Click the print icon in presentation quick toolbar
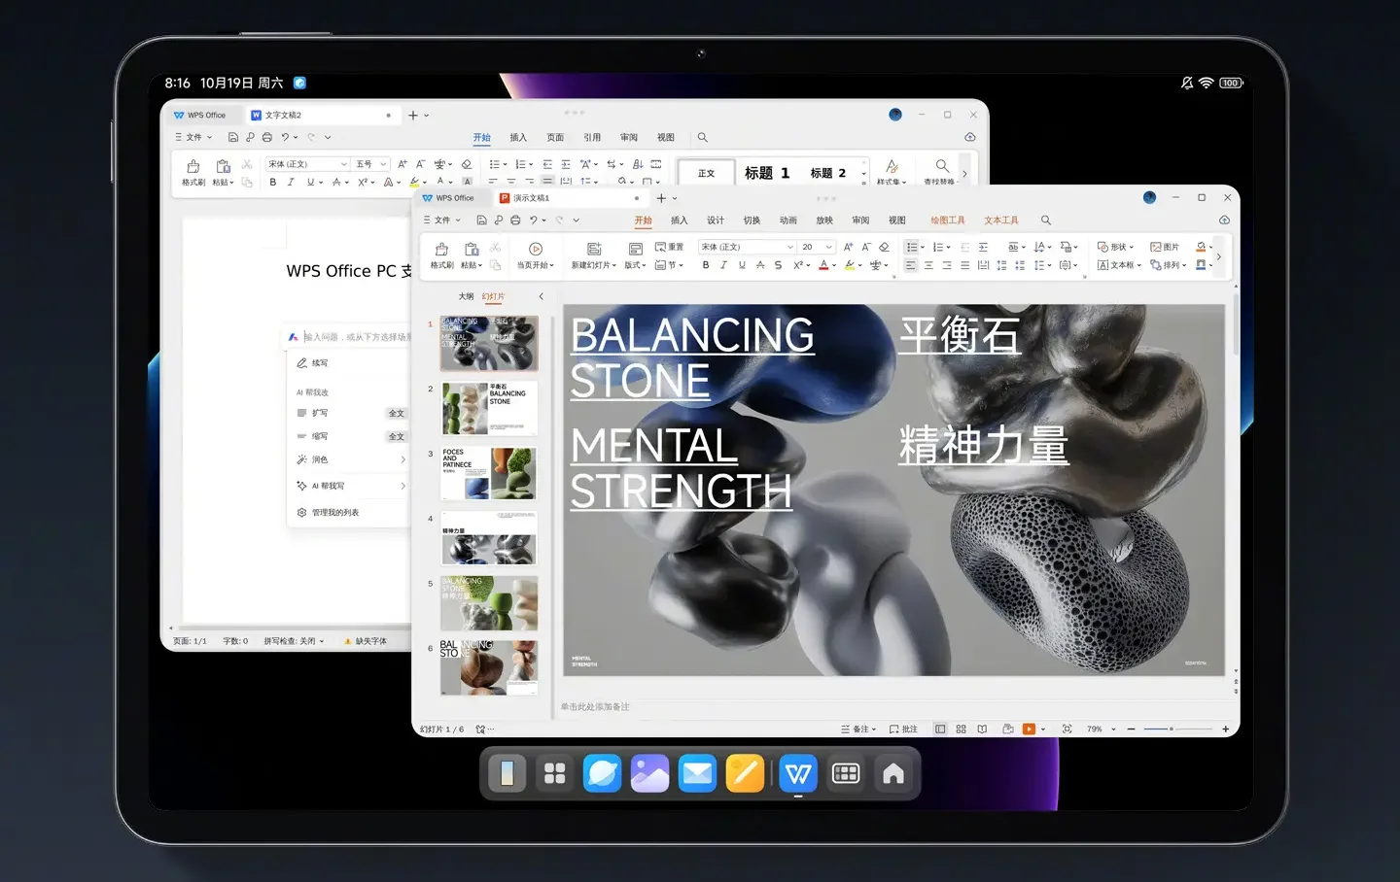Viewport: 1400px width, 882px height. (515, 220)
